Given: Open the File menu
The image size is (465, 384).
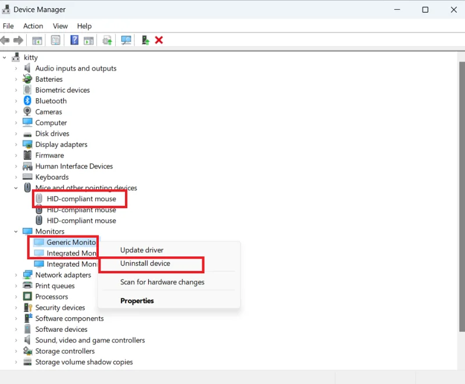Looking at the screenshot, I should pos(8,26).
